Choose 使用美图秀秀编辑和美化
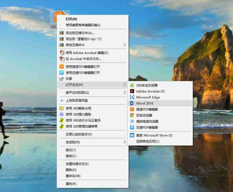The width and height of the screenshot is (233, 192). pos(93,25)
